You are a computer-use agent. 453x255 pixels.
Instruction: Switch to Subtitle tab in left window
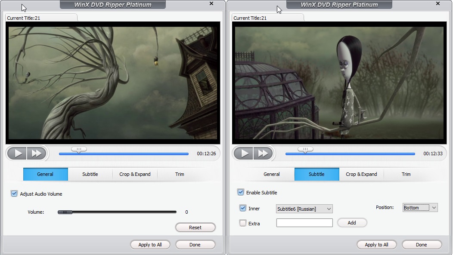(x=90, y=174)
